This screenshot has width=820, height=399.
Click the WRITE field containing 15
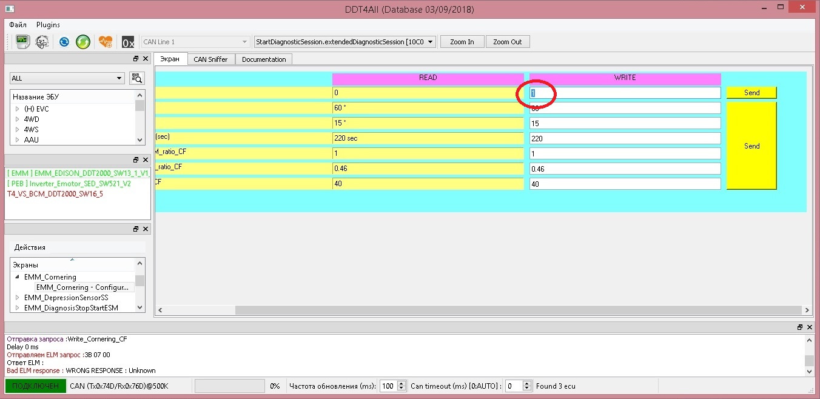click(x=625, y=123)
